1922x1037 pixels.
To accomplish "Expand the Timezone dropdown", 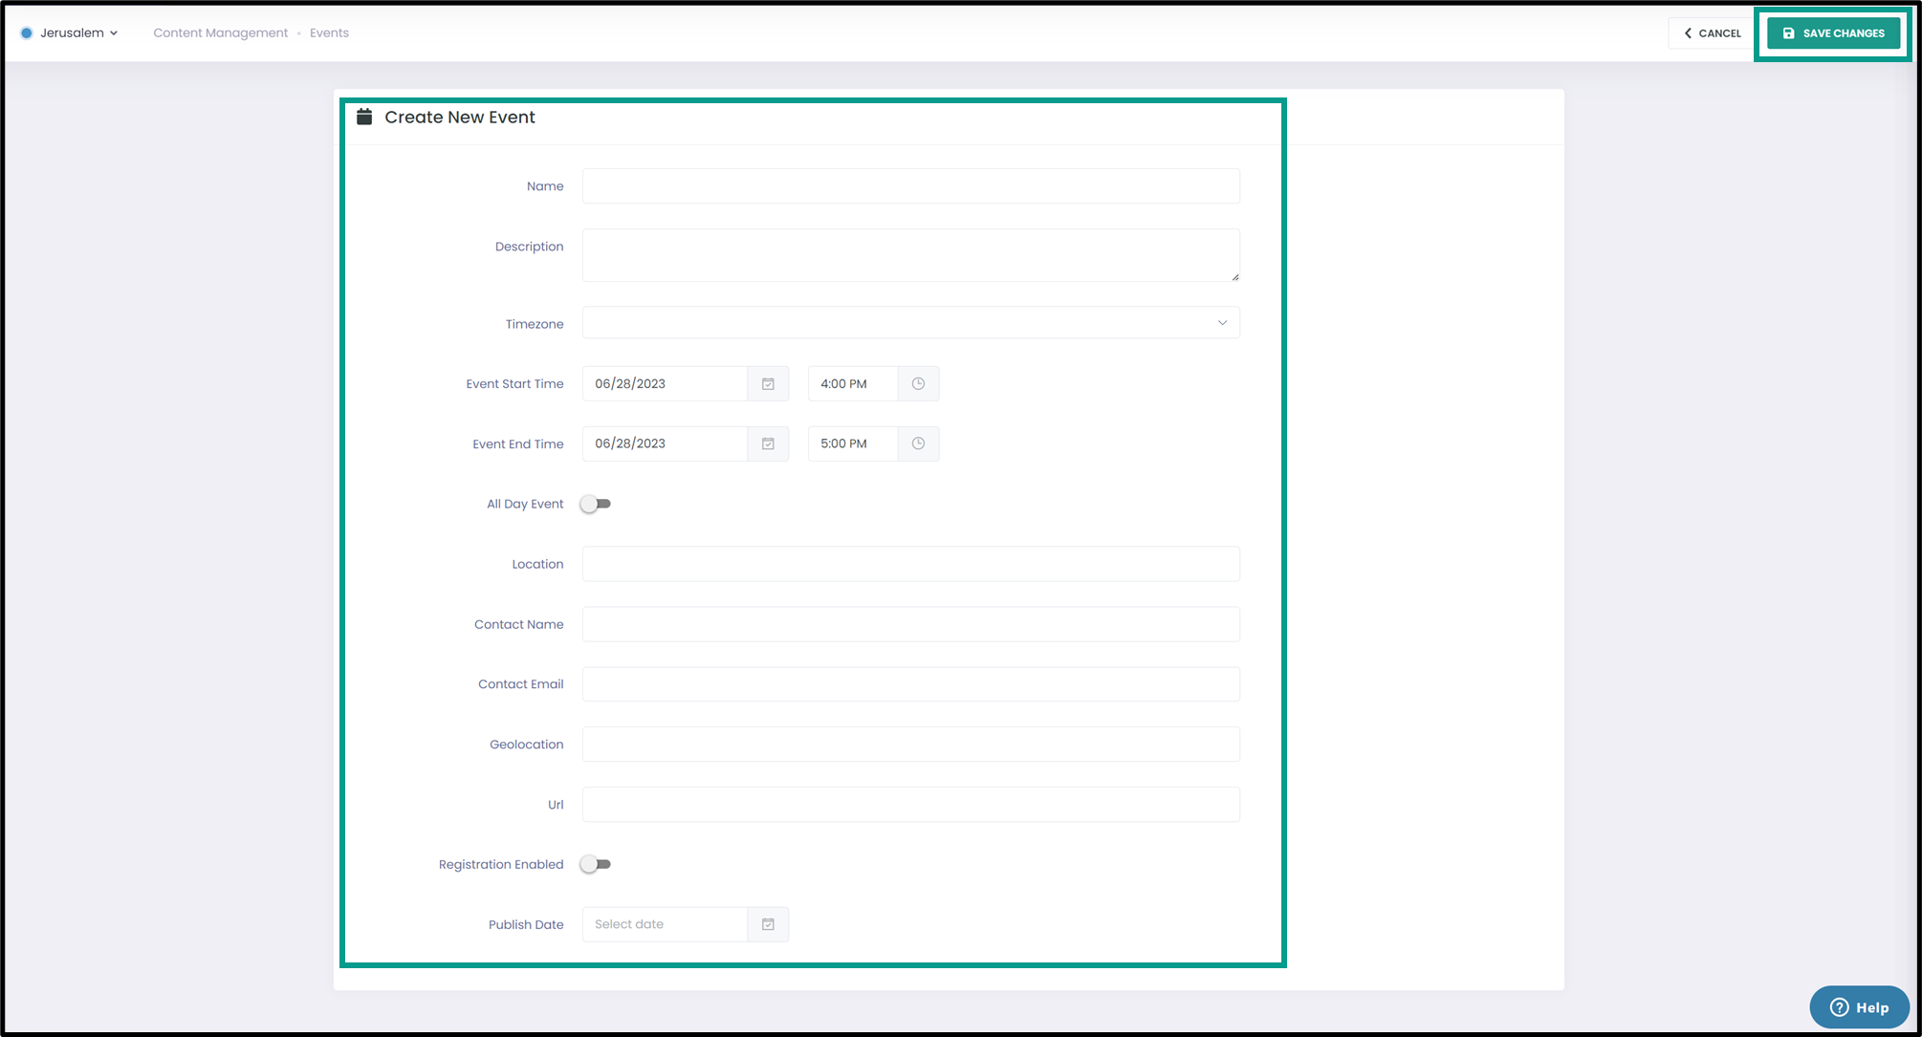I will 911,323.
